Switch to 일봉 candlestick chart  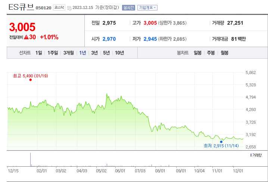[x=197, y=53]
